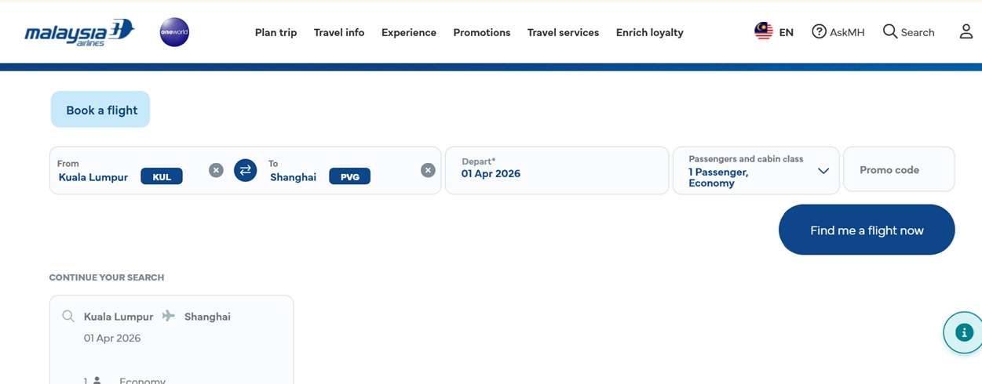Click the floating info circle button

point(964,332)
